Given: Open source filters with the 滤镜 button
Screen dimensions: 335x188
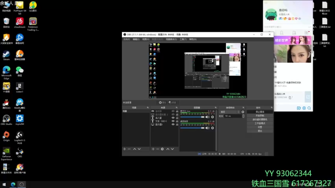Looking at the screenshot, I should (x=172, y=102).
